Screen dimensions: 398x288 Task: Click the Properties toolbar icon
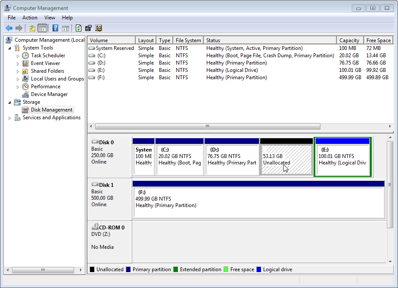pos(88,28)
